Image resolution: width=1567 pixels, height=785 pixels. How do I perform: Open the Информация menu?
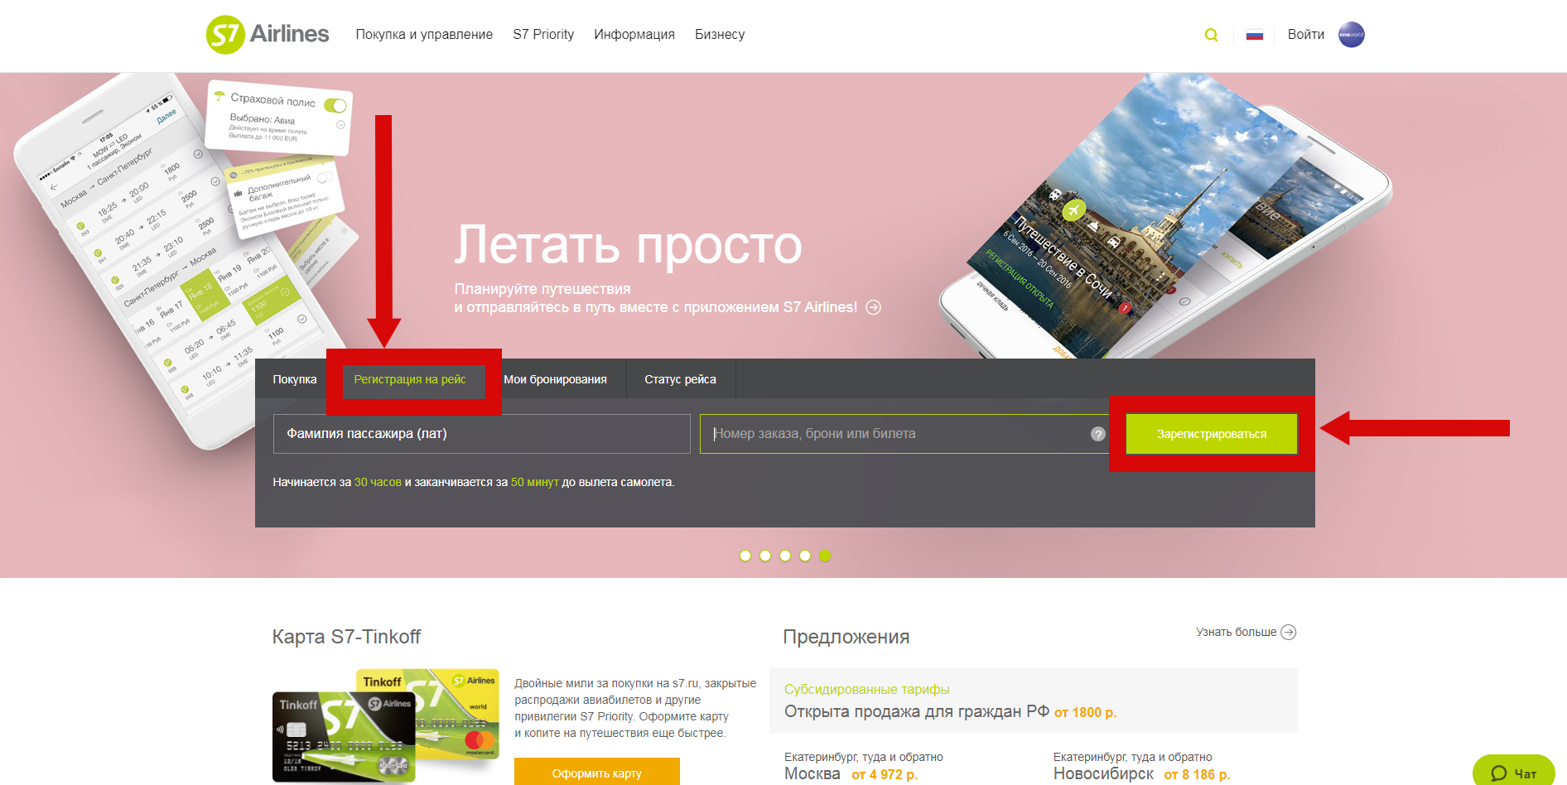634,35
